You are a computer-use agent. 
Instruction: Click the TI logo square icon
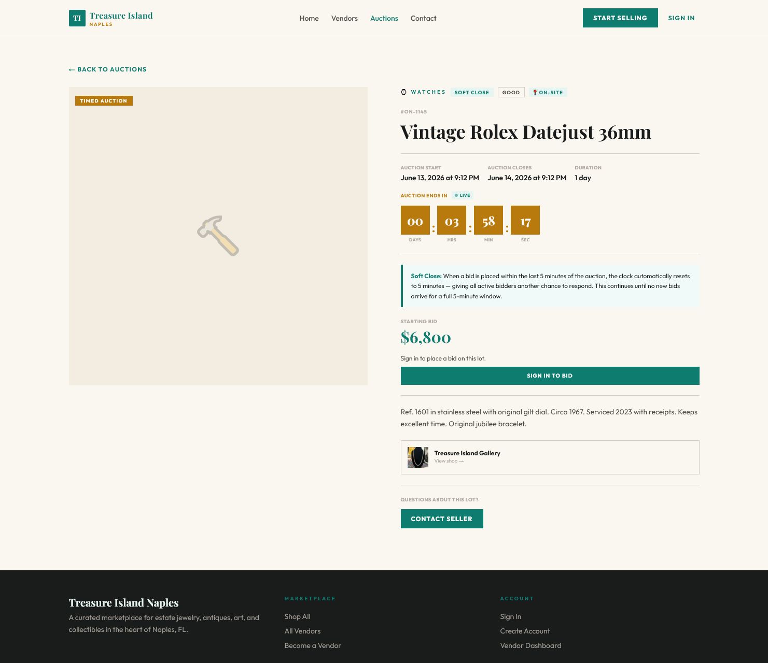[x=77, y=18]
